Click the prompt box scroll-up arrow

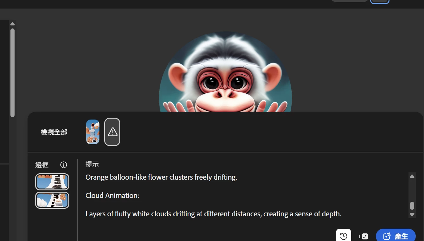pos(412,176)
